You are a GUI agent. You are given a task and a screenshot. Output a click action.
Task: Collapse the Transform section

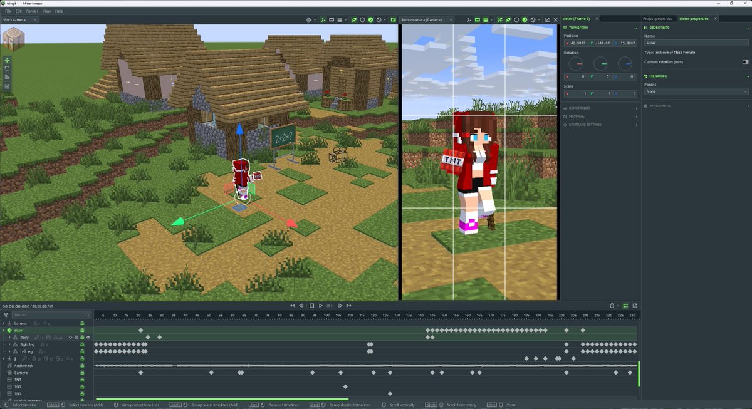[637, 28]
